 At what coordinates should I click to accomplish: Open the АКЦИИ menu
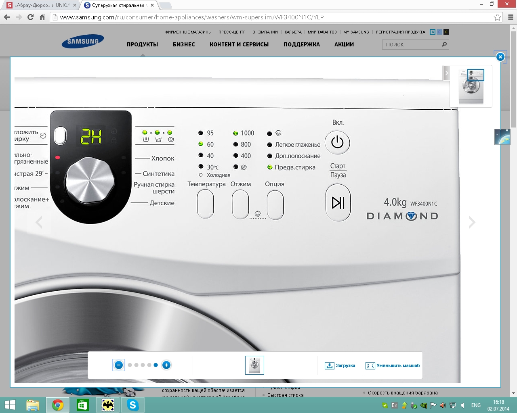click(344, 44)
